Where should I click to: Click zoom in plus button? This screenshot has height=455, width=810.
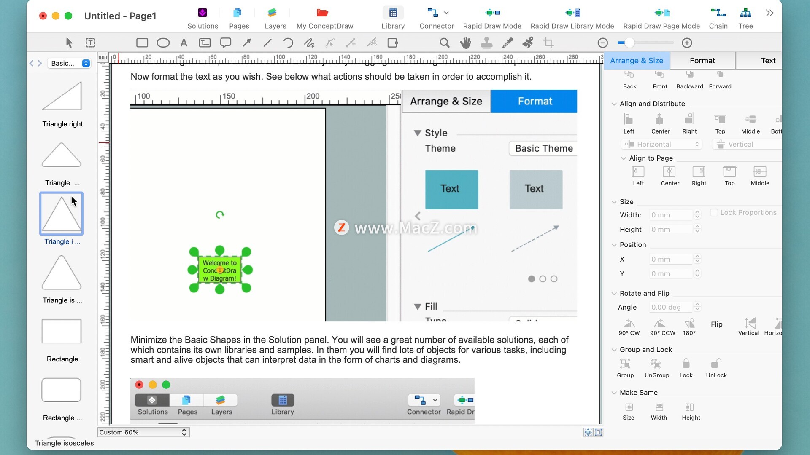pos(687,43)
